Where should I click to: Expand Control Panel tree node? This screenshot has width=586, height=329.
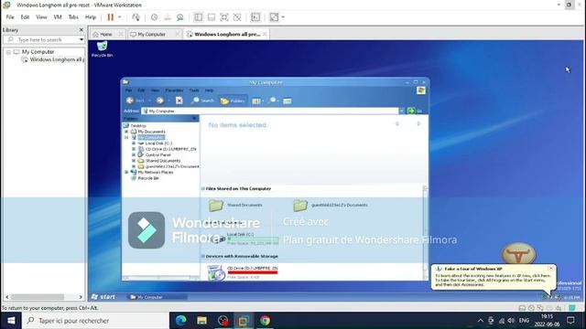(x=134, y=154)
